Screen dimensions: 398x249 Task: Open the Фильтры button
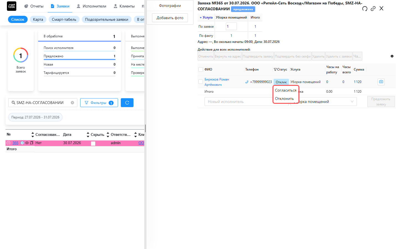tap(99, 103)
